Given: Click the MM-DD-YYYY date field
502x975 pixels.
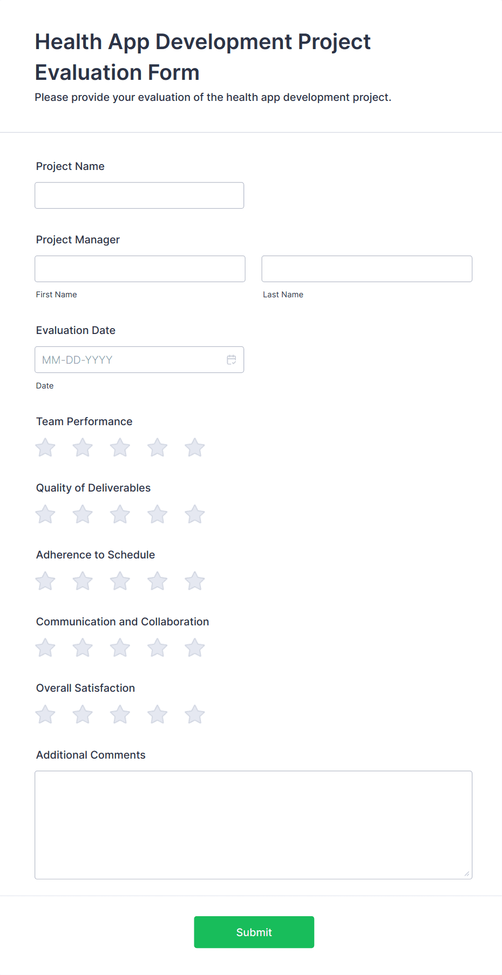Looking at the screenshot, I should click(130, 360).
